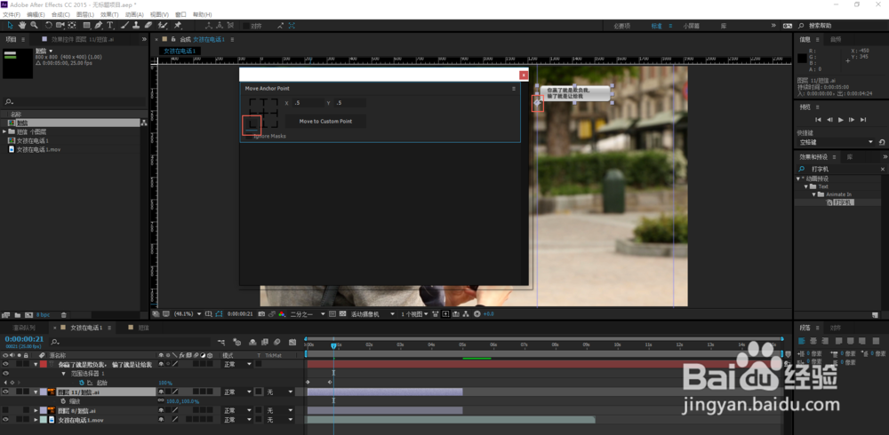This screenshot has height=435, width=889.
Task: Select the Selection arrow tool
Action: tap(10, 26)
